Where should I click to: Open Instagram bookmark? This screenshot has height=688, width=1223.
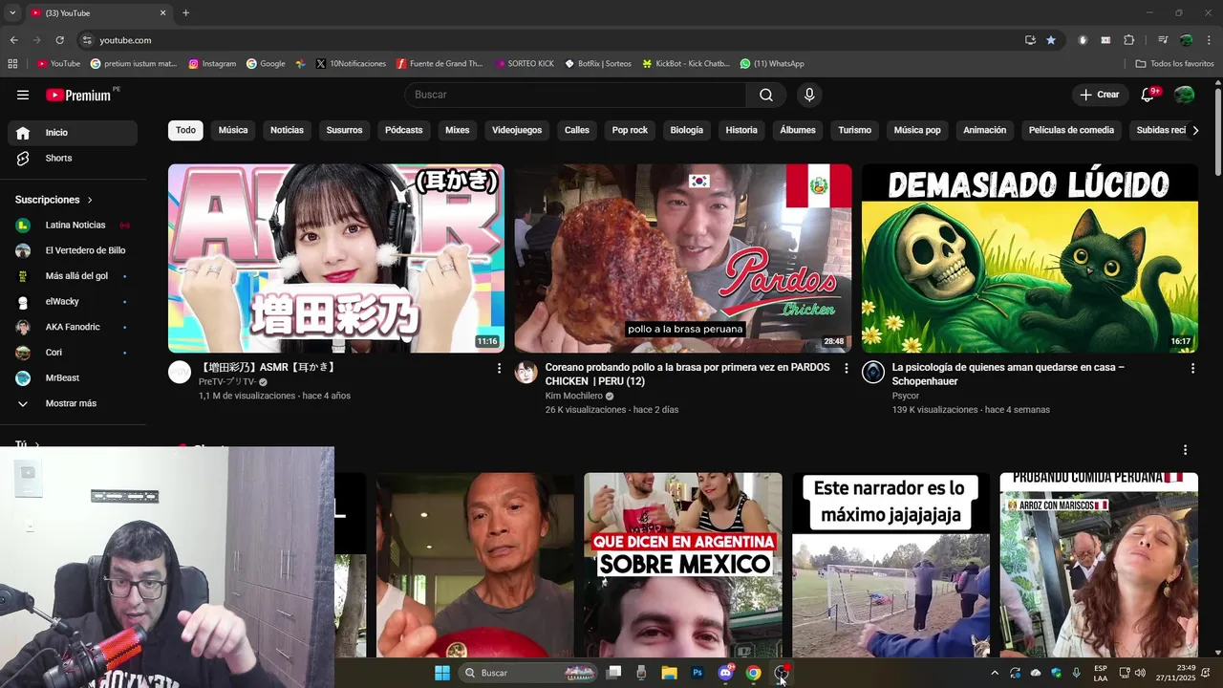(212, 63)
